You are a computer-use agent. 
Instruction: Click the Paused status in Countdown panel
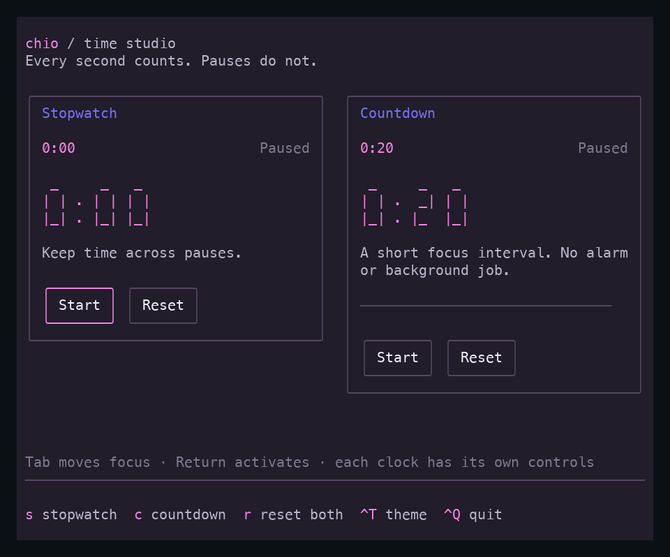pos(603,149)
